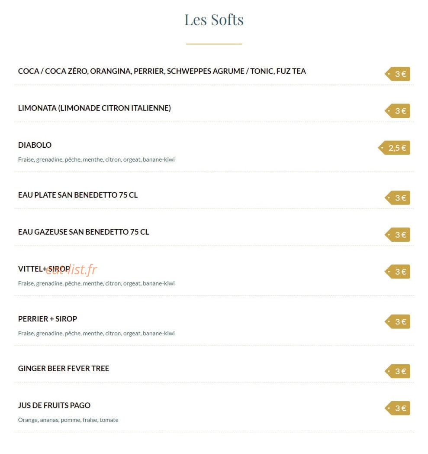This screenshot has width=428, height=454.
Task: Click the Jus de Fruits Pago price tag
Action: pyautogui.click(x=397, y=408)
